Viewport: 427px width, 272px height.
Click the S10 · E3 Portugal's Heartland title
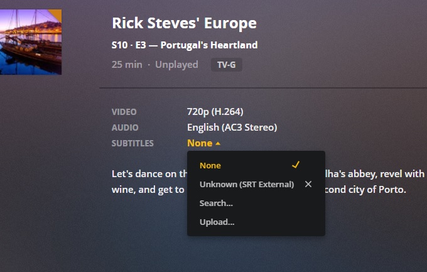(x=185, y=45)
